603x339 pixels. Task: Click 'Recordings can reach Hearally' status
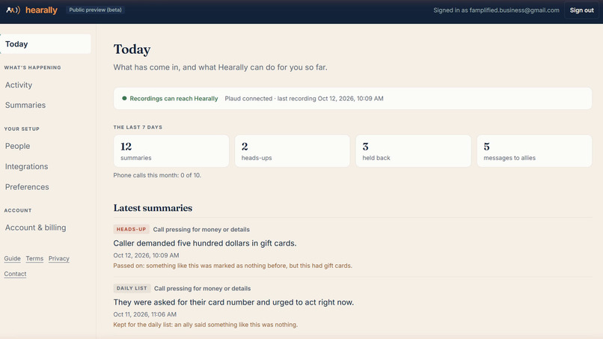click(x=174, y=99)
